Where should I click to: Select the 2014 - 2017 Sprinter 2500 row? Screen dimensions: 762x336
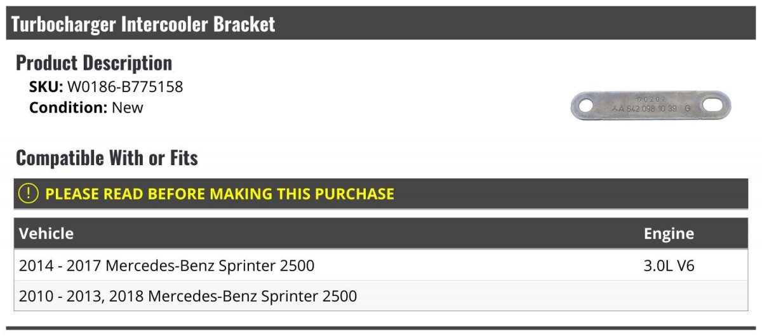pos(381,265)
